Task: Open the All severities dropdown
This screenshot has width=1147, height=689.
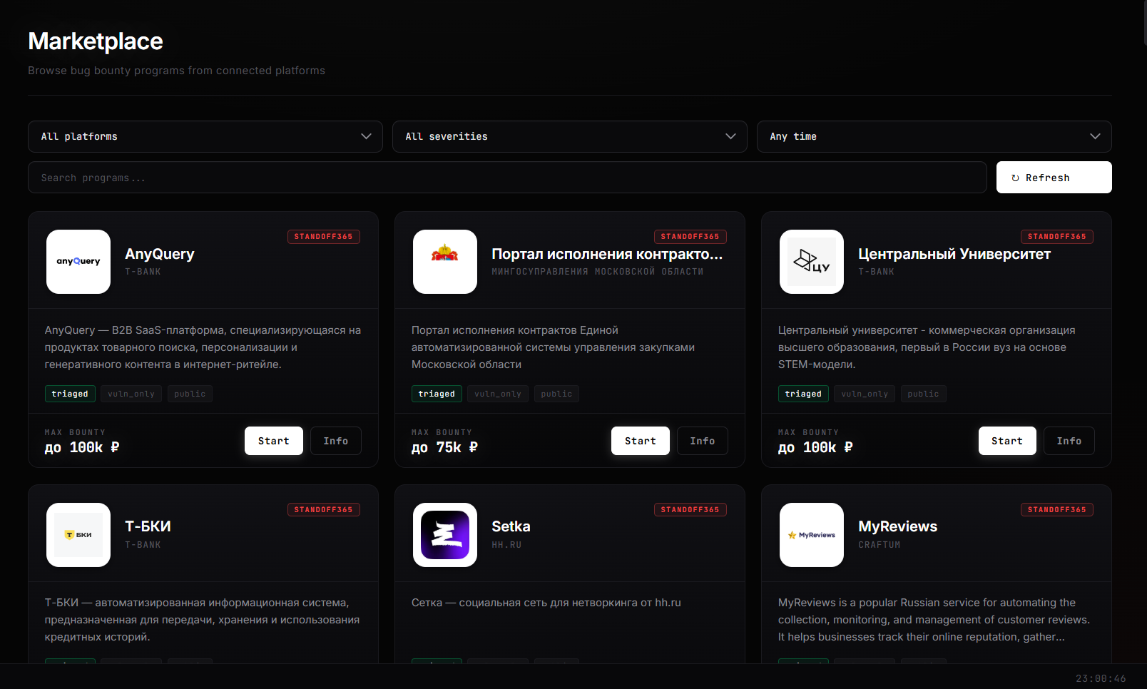Action: (x=570, y=136)
